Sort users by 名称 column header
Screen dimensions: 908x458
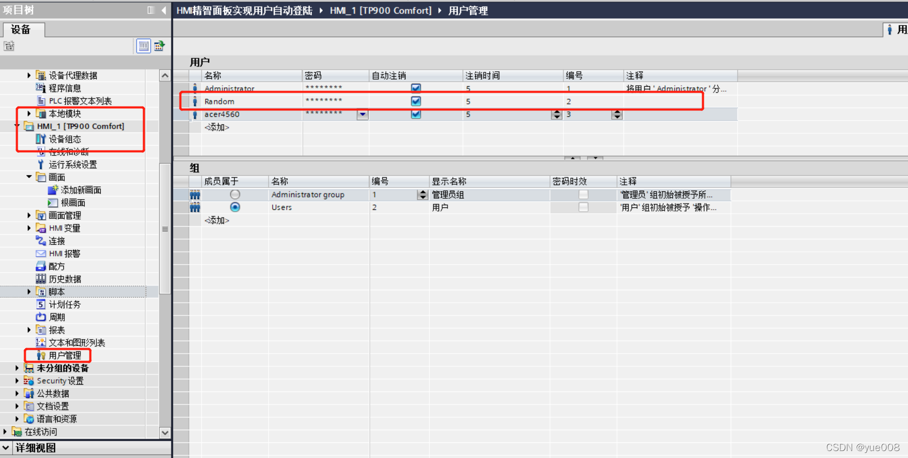click(252, 76)
